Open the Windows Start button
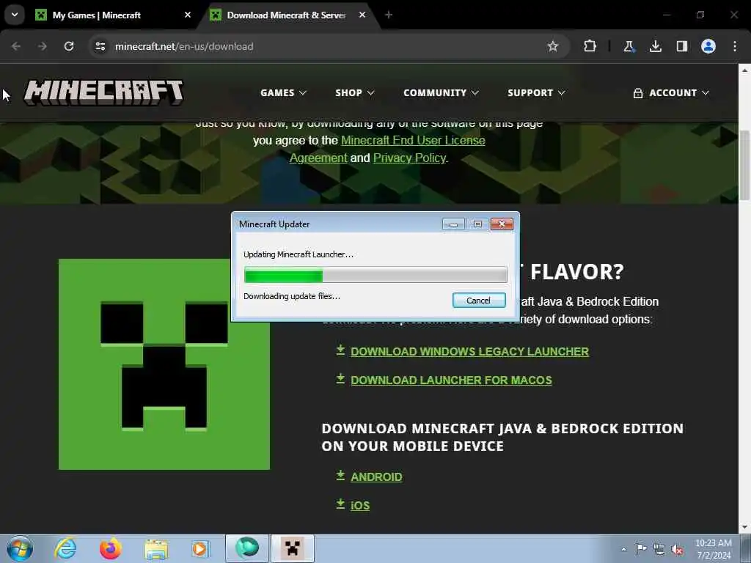Image resolution: width=751 pixels, height=563 pixels. coord(20,548)
